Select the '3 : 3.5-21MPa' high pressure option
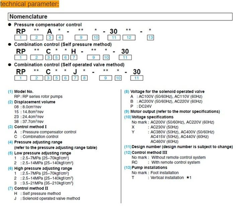The image size is (251, 206). 44,183
